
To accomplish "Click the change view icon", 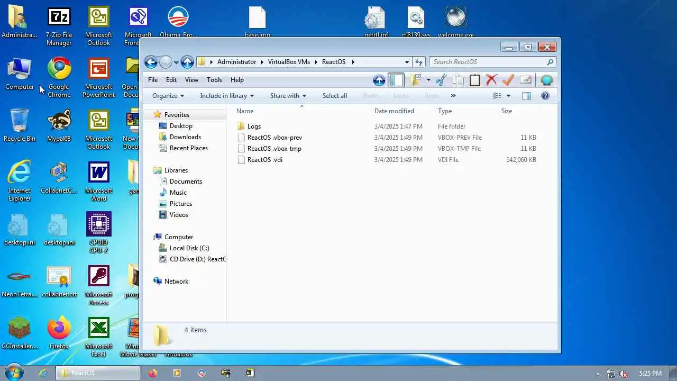I will click(497, 96).
